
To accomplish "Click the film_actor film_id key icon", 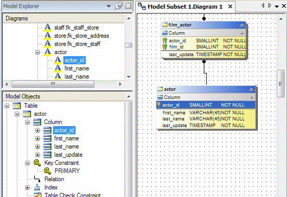I will (164, 47).
